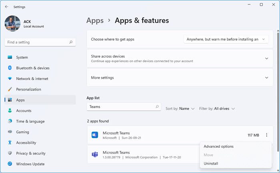Click the Gaming controller icon
The width and height of the screenshot is (280, 173).
10,132
